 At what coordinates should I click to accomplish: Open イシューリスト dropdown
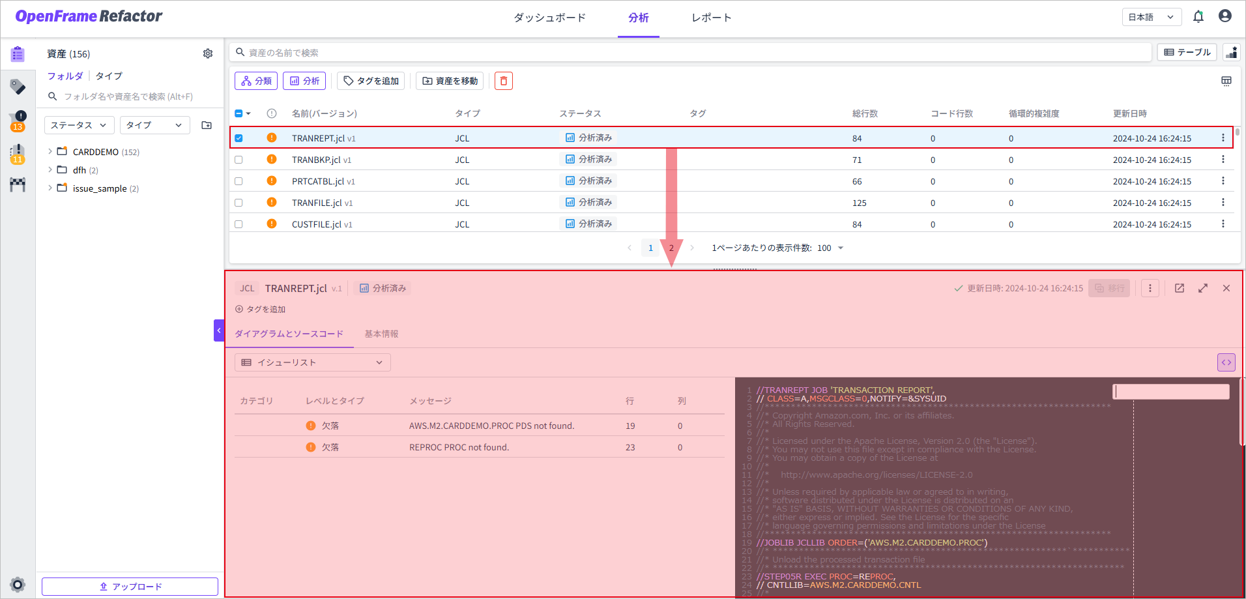[313, 362]
